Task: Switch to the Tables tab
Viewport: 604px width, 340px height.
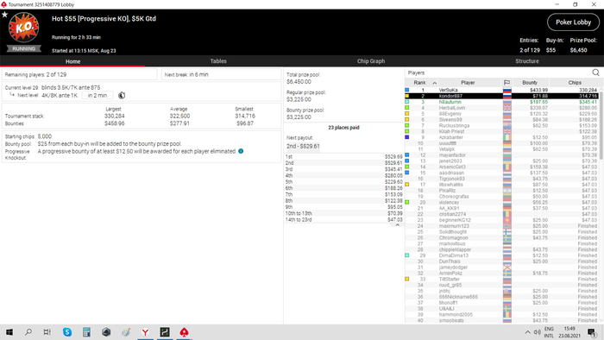Action: [x=218, y=61]
